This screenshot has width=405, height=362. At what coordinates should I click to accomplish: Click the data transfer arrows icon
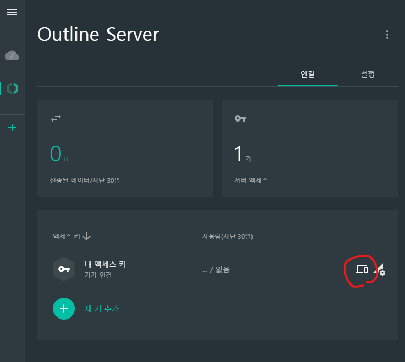coord(56,118)
